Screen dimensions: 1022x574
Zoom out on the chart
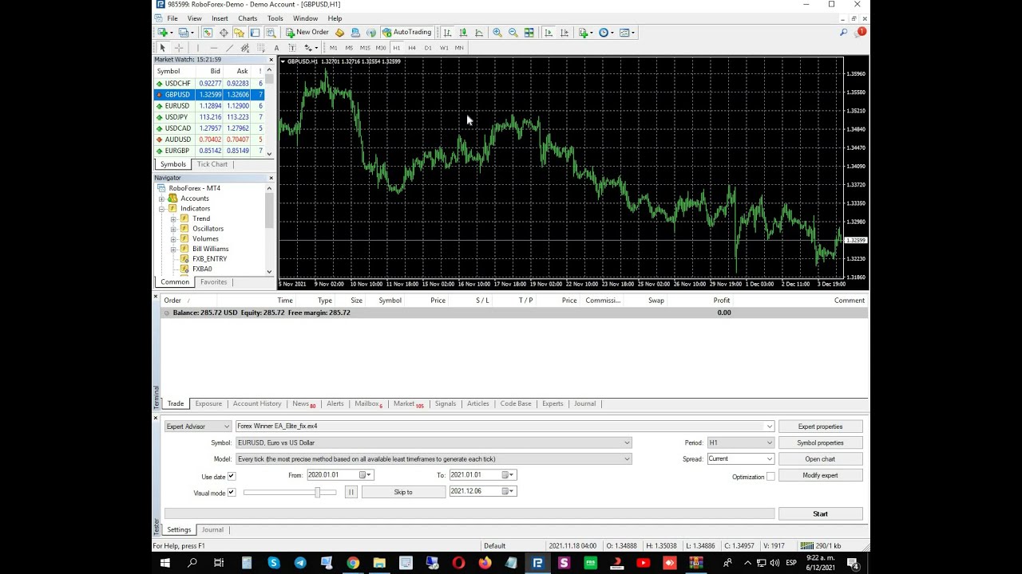pyautogui.click(x=513, y=33)
